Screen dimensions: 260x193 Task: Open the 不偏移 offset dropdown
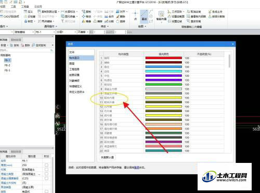tap(88, 32)
